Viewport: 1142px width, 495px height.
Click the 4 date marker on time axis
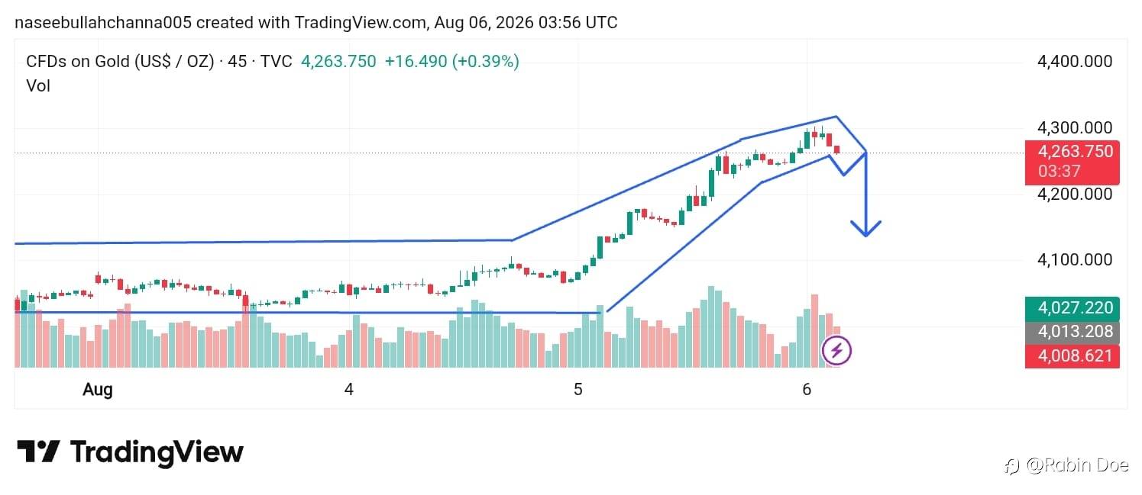pyautogui.click(x=349, y=389)
